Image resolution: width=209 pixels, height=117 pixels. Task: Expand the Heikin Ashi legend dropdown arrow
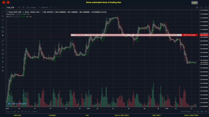40,12
